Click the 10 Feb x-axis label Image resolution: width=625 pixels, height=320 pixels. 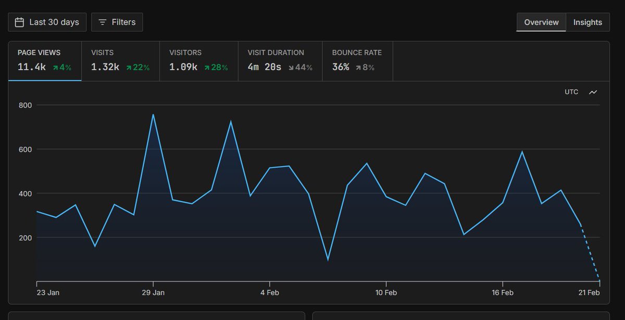point(386,293)
